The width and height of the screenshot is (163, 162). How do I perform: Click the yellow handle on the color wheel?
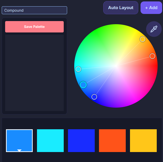tap(143, 39)
